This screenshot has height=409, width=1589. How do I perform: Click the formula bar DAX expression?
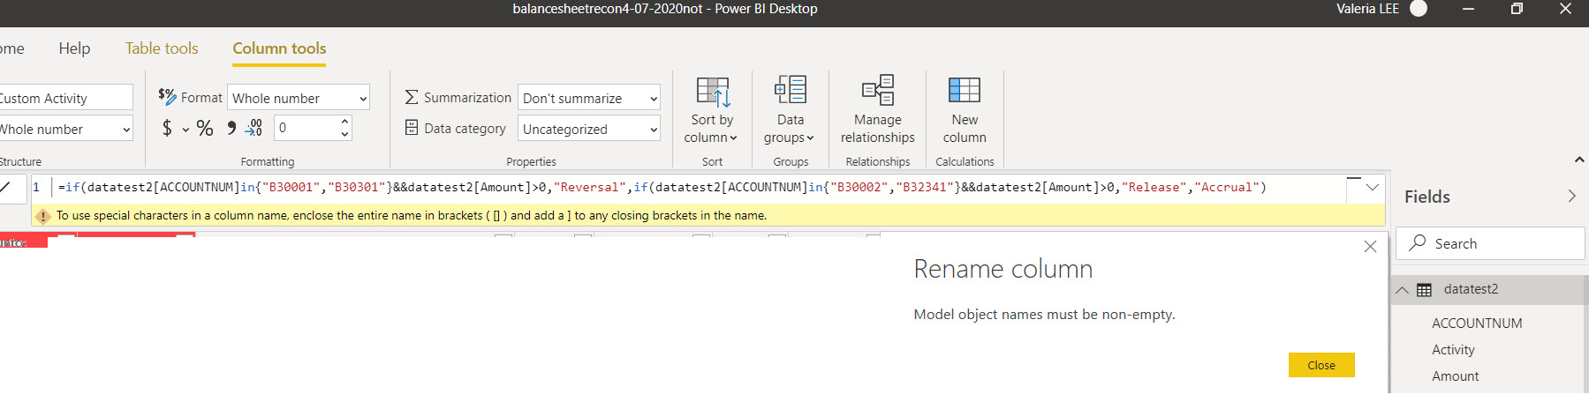[662, 187]
